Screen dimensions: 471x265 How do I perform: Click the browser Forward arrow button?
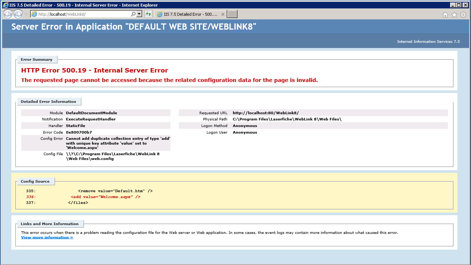tap(18, 14)
